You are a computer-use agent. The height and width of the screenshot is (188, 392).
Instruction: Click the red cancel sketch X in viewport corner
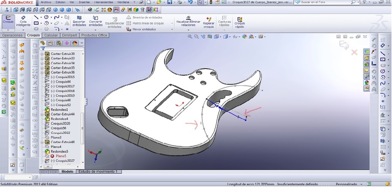[354, 52]
